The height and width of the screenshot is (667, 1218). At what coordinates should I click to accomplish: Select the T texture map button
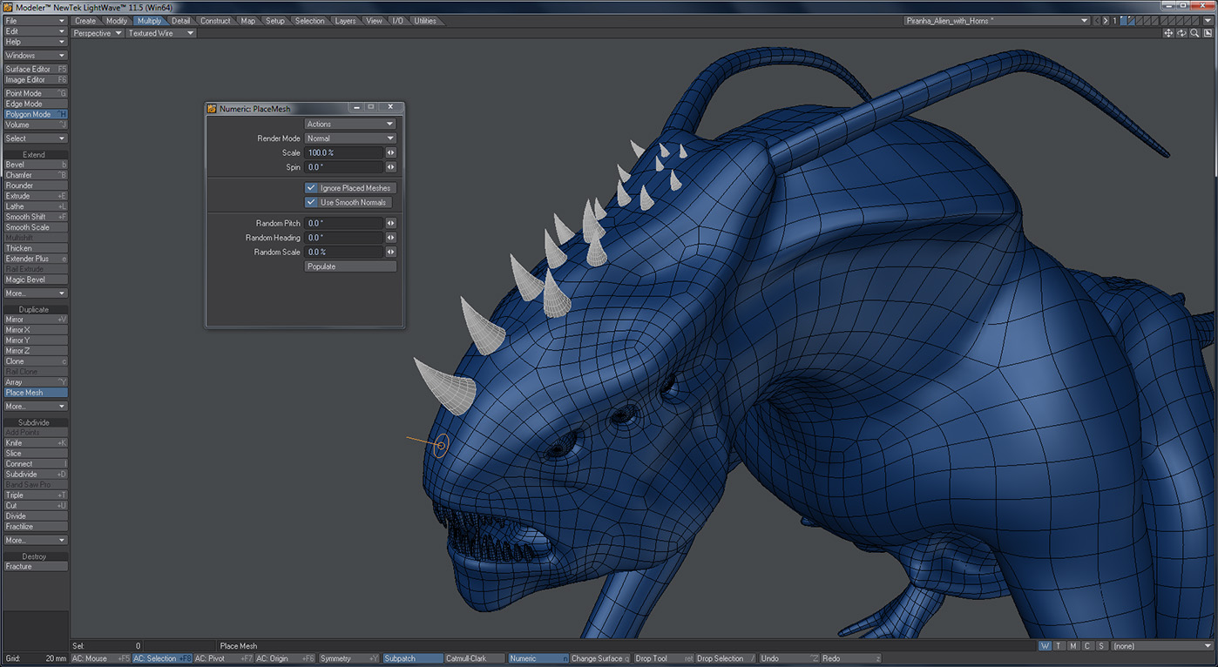1059,646
